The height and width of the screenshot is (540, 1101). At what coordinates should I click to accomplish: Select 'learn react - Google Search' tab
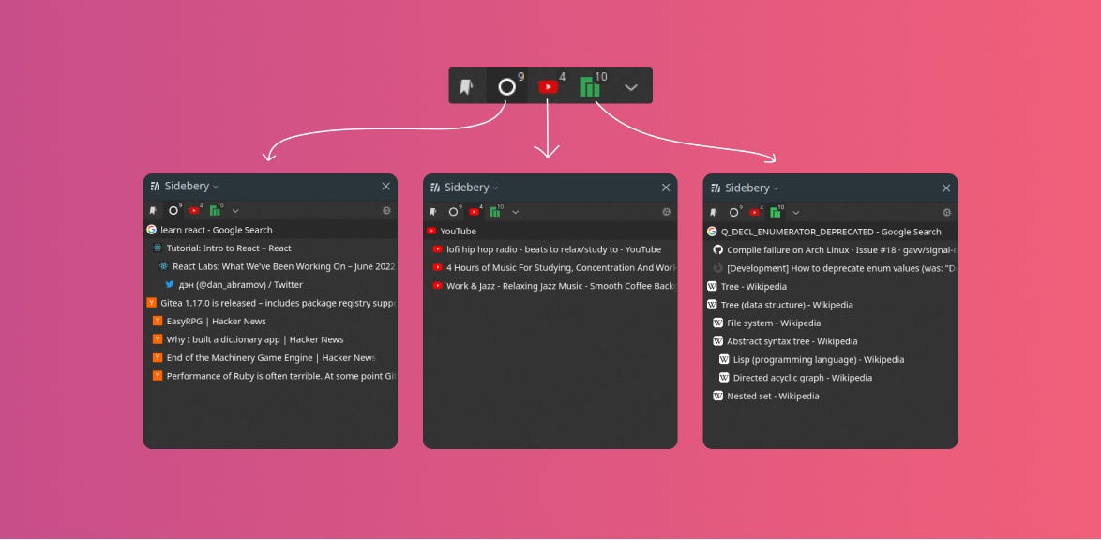pos(270,230)
